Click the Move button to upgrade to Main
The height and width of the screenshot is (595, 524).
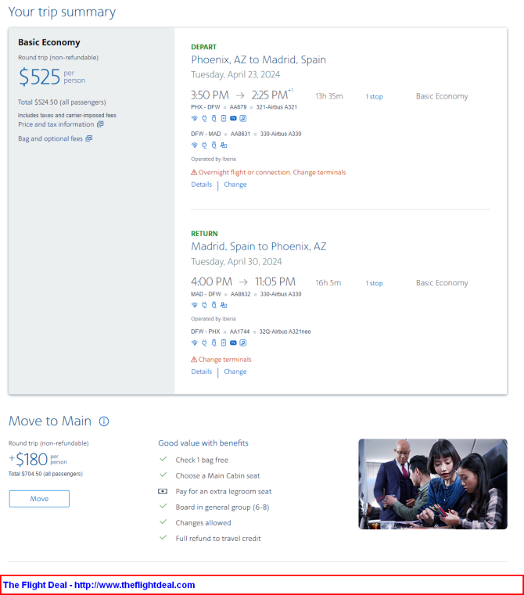39,499
